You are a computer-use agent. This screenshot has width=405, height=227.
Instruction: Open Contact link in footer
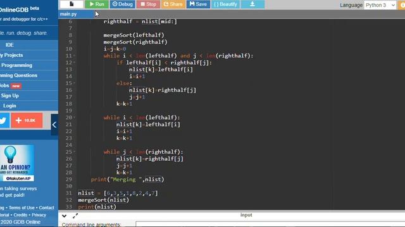click(46, 207)
